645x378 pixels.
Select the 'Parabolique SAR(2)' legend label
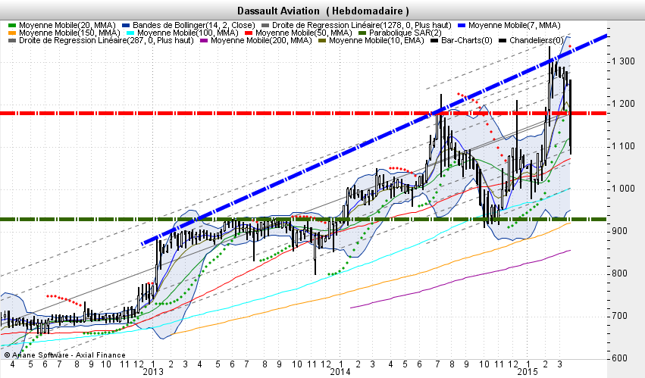click(x=405, y=33)
